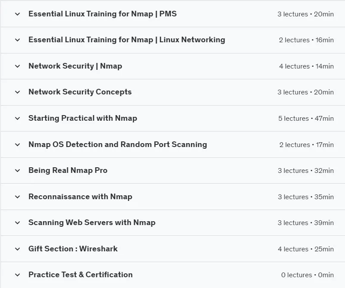Click '0 lectures • 0min' text

coord(307,275)
